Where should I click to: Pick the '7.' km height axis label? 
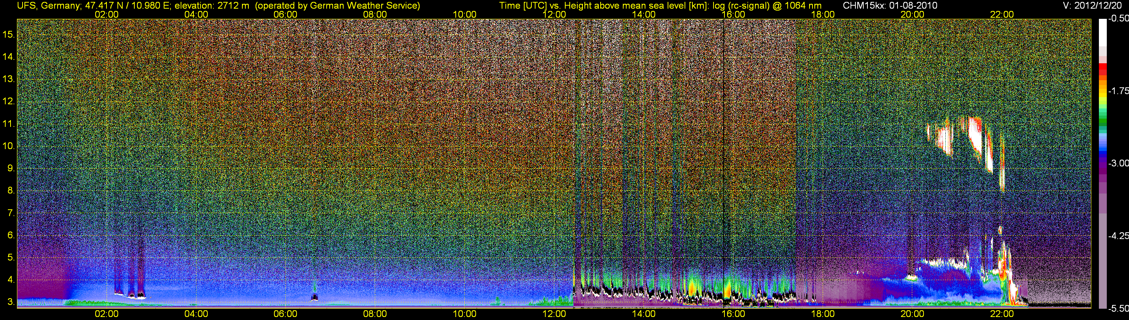click(11, 213)
